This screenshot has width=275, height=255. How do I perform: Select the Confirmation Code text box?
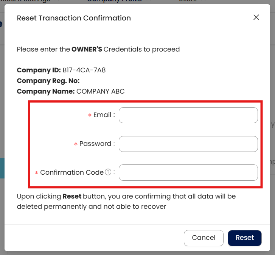point(188,172)
